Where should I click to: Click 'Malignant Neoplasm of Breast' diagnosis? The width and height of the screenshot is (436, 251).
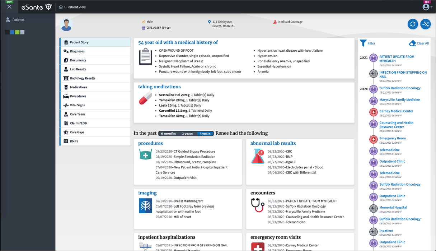point(181,61)
